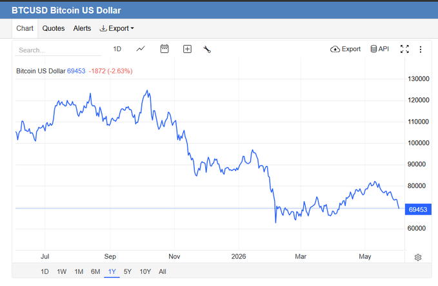Click the -1872 (-2.63%) change text

click(110, 71)
